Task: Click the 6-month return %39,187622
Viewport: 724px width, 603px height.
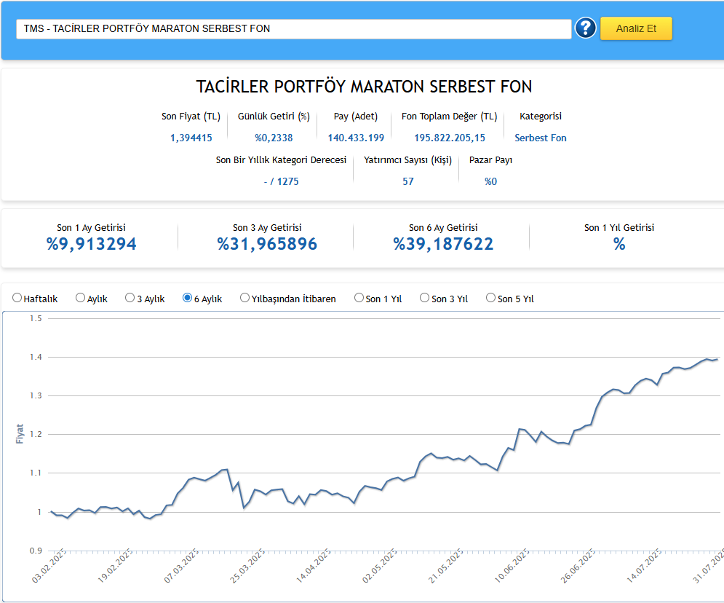Action: click(x=443, y=244)
